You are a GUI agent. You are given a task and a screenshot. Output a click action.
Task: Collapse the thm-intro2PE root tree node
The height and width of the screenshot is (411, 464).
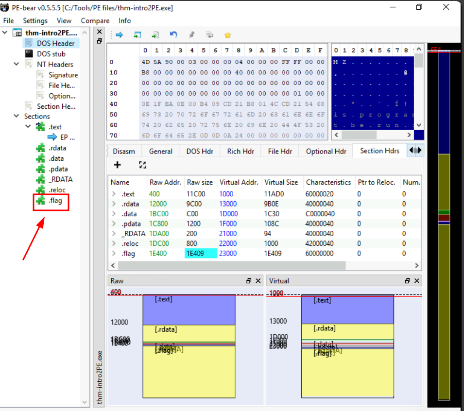(x=5, y=32)
